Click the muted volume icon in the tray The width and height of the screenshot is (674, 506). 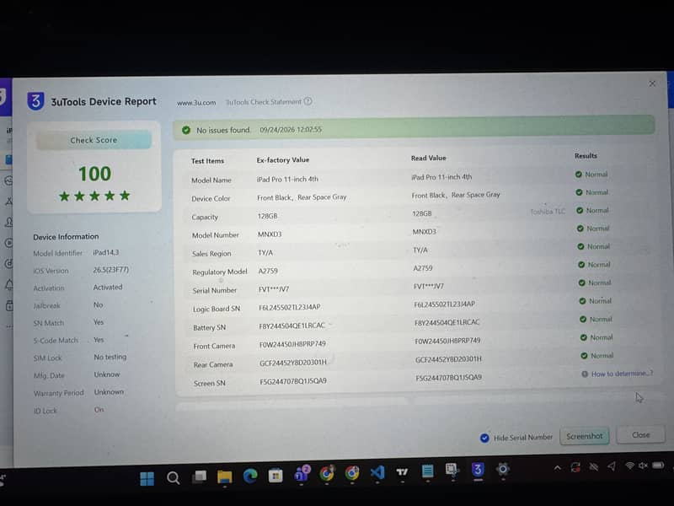[x=643, y=466]
